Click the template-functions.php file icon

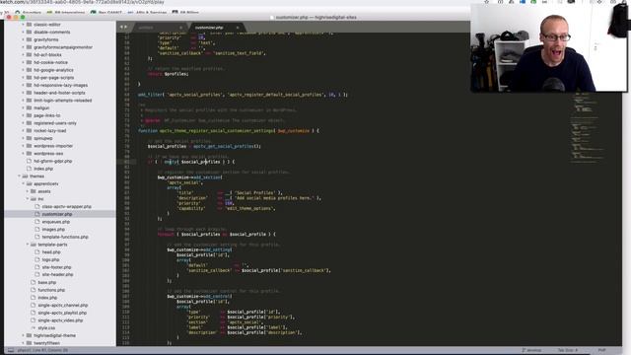point(37,237)
